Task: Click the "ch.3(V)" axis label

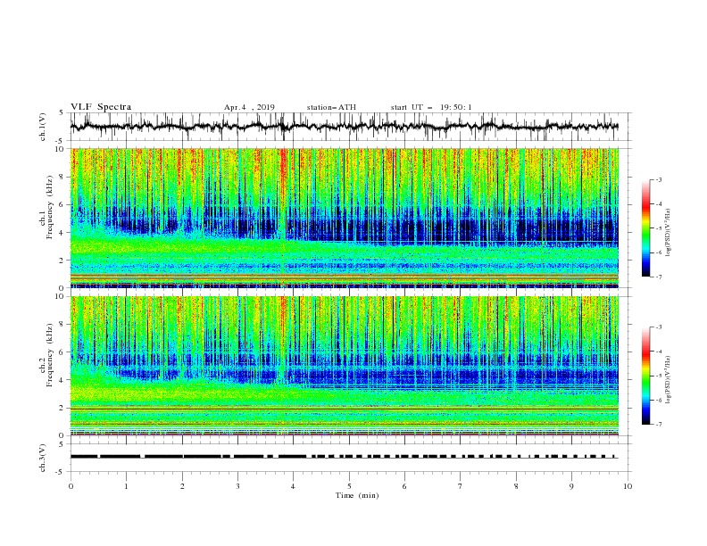Action: point(43,458)
